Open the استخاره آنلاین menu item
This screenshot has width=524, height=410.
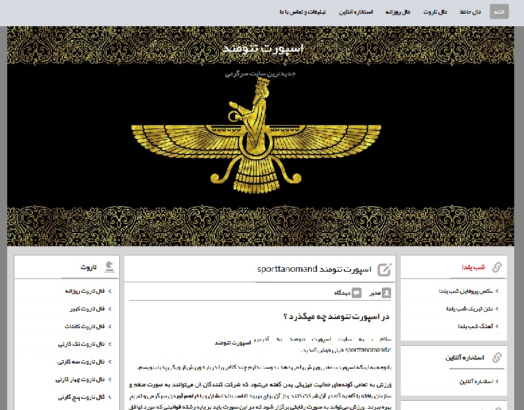(x=356, y=12)
